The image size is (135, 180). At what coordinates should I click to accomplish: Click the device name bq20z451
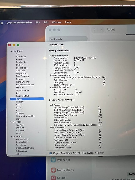[x=79, y=60]
